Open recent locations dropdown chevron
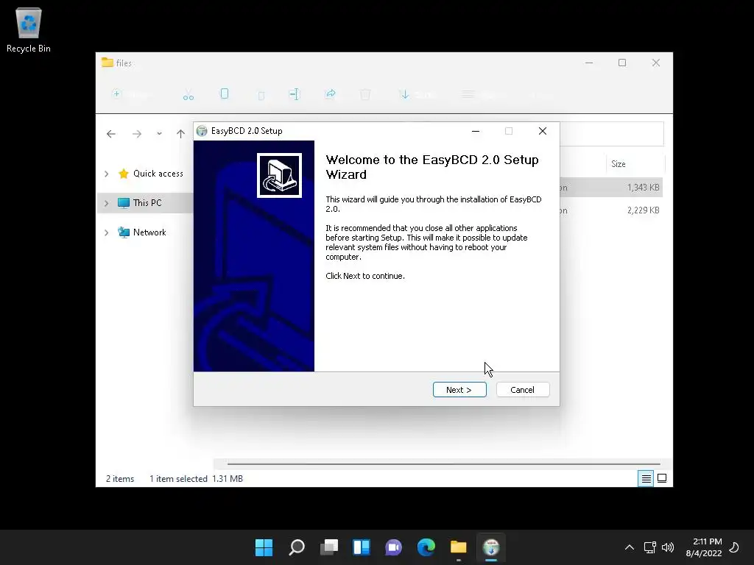This screenshot has height=565, width=754. 159,134
